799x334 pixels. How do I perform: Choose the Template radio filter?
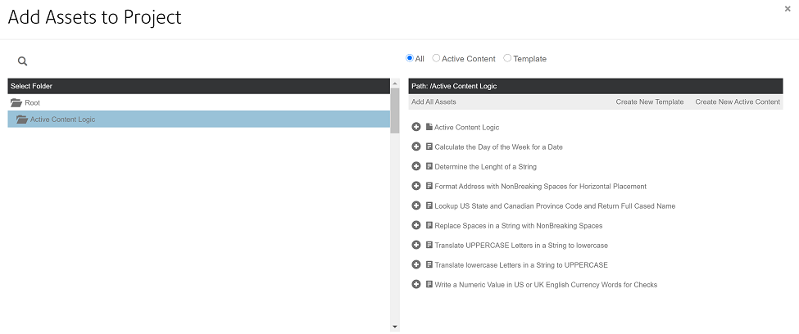507,58
